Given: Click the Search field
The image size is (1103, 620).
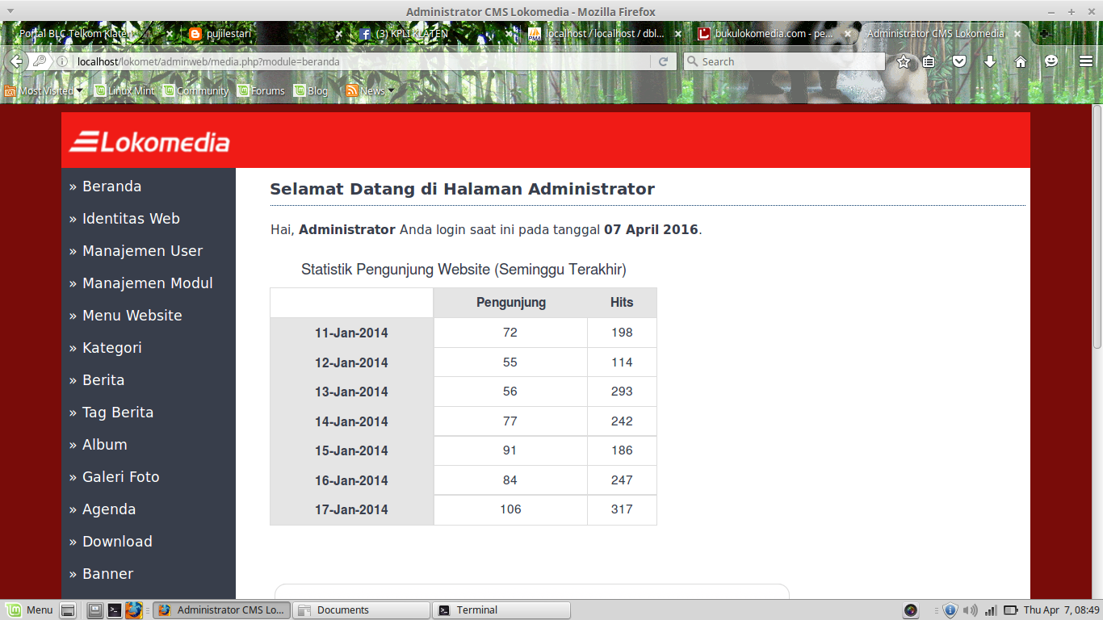Looking at the screenshot, I should click(783, 61).
